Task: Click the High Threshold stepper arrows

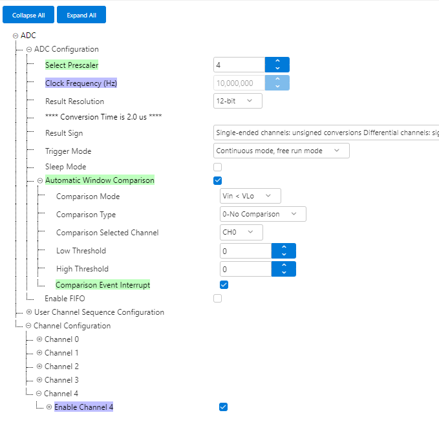Action: 283,269
